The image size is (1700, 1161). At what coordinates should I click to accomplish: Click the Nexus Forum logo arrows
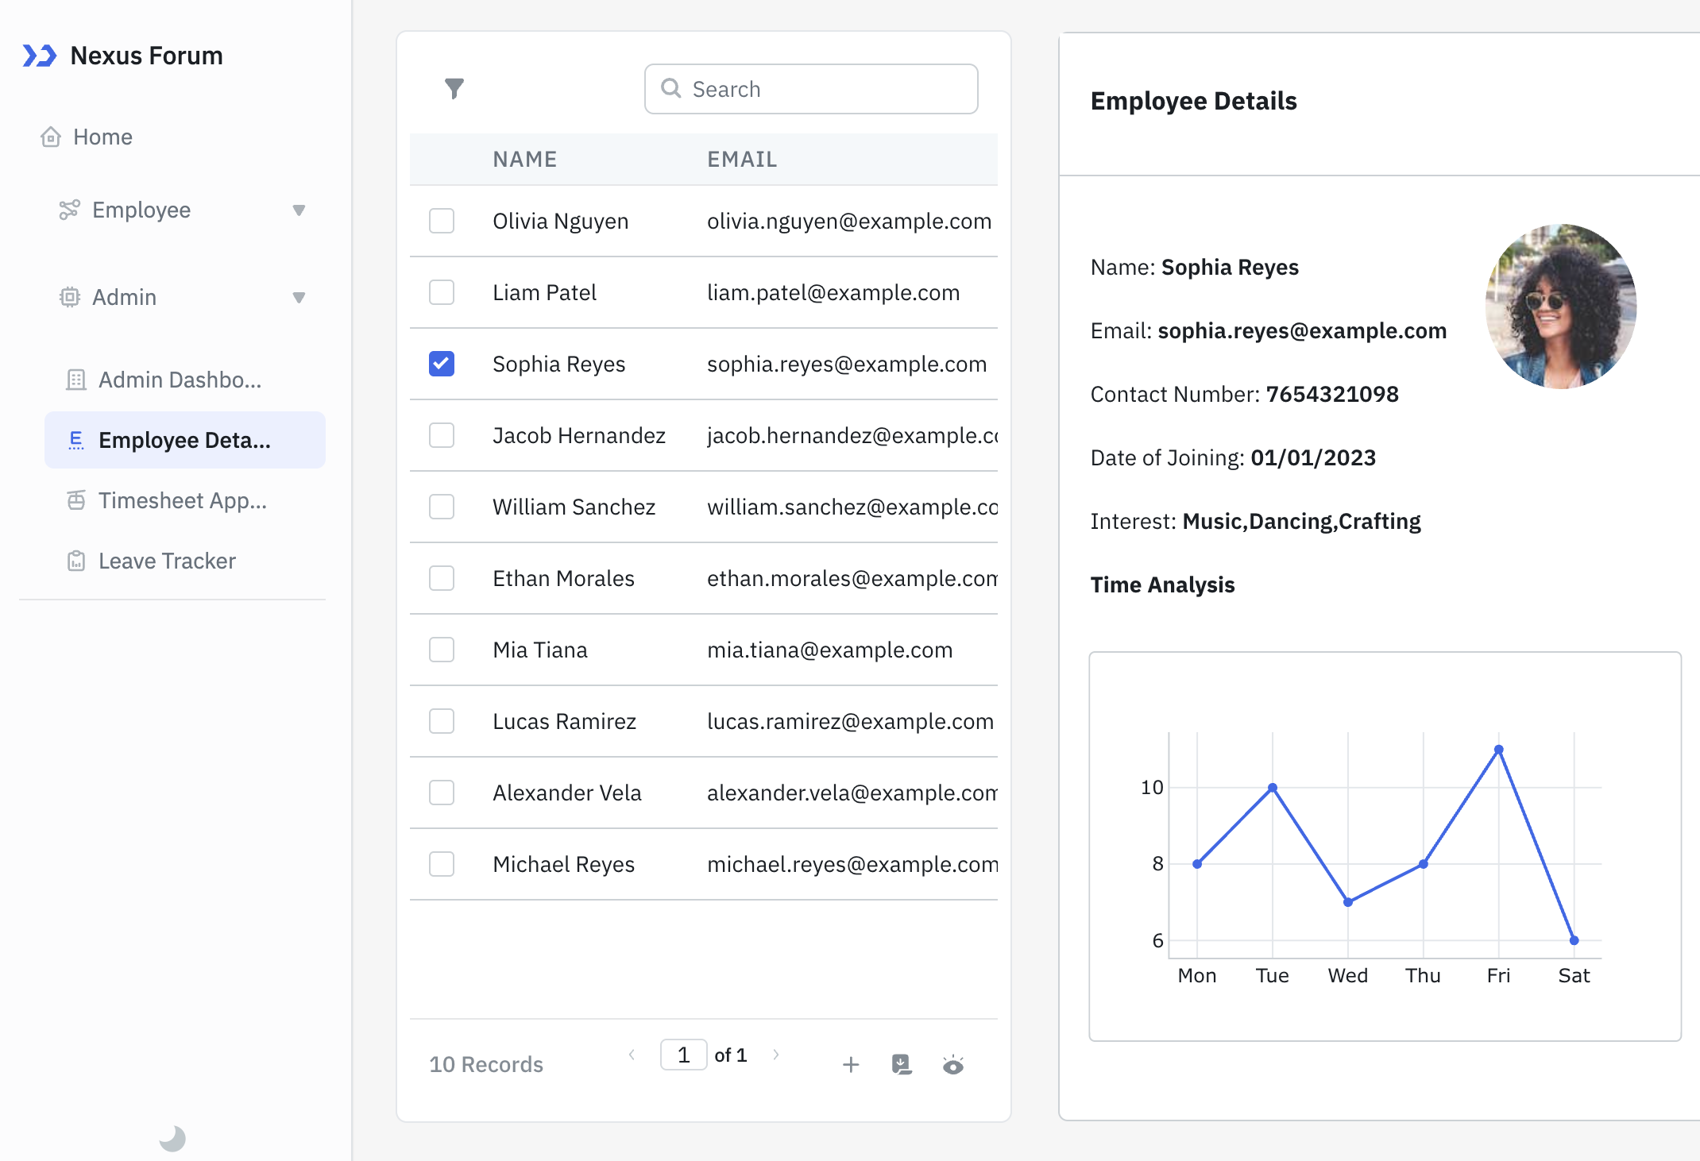pos(40,56)
